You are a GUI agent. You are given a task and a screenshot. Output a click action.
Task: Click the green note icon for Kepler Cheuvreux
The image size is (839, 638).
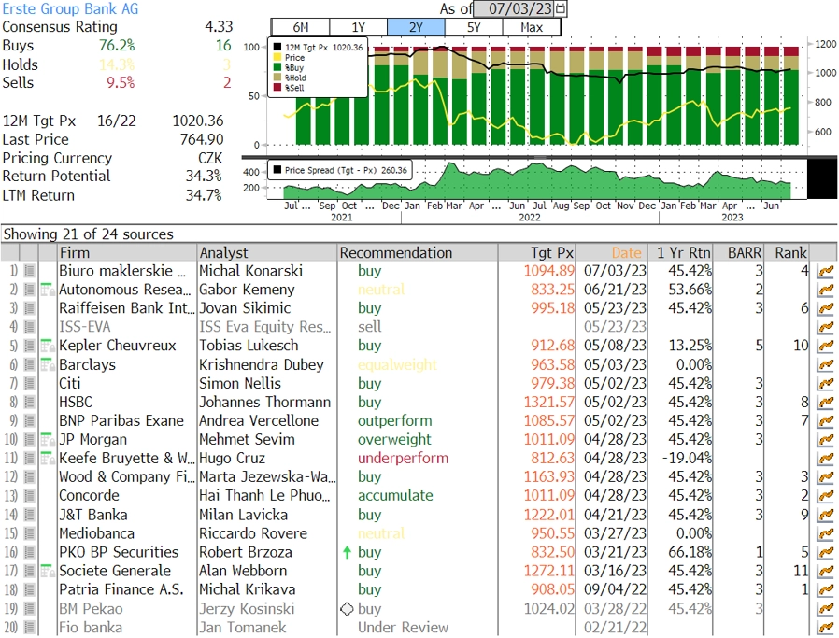coord(48,346)
